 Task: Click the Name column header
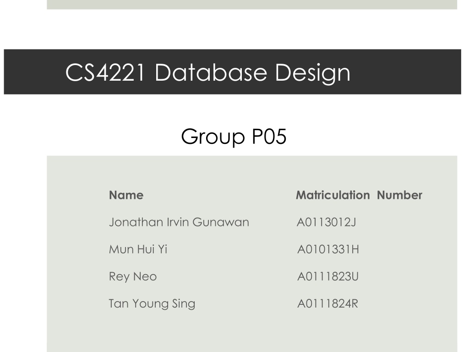pos(126,195)
